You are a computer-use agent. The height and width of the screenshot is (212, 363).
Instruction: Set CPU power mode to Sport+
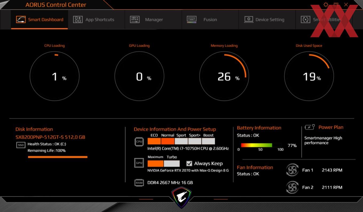195,141
